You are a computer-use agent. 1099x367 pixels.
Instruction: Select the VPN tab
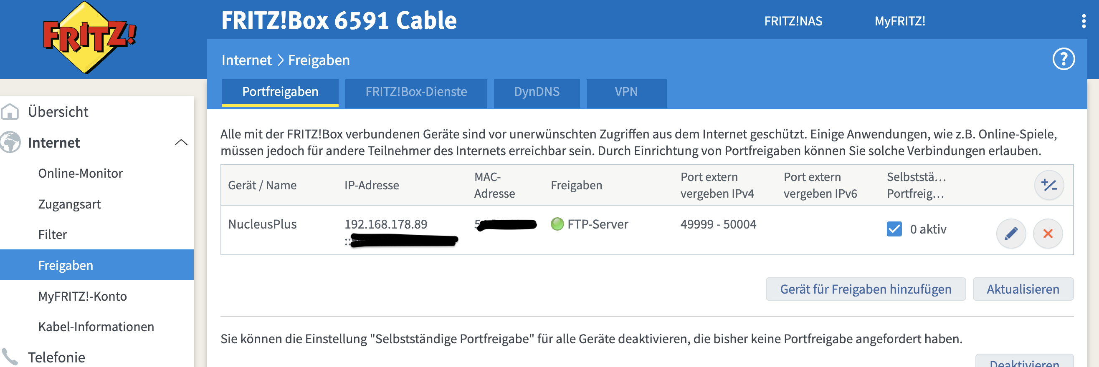[626, 92]
